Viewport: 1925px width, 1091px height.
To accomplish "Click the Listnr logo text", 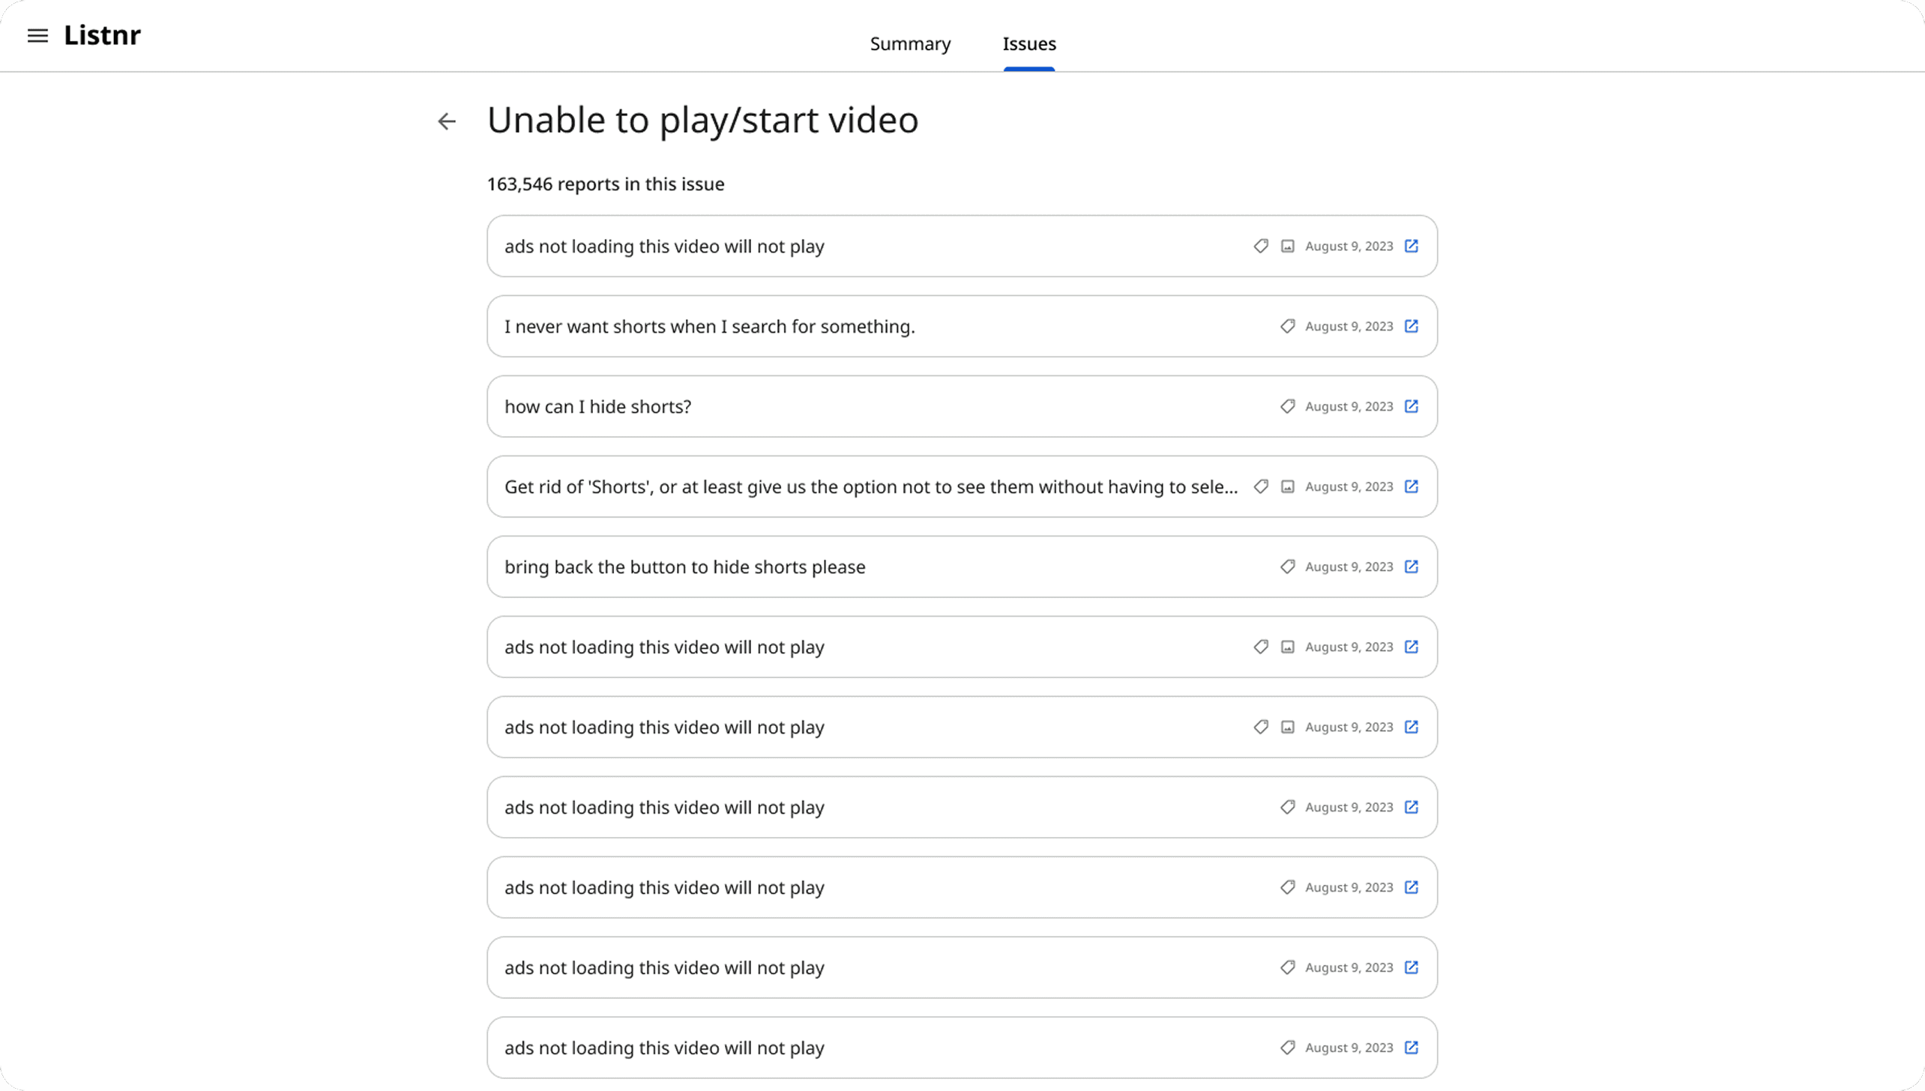I will [x=102, y=35].
